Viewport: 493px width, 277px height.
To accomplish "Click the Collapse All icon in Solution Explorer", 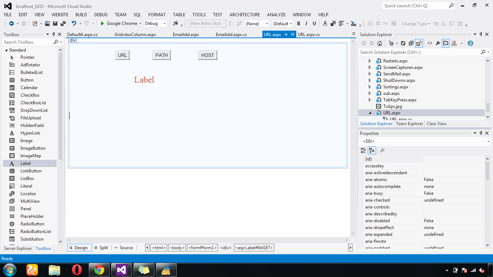I will point(411,43).
